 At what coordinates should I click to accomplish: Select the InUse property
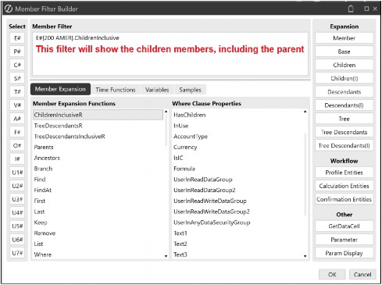click(x=181, y=126)
